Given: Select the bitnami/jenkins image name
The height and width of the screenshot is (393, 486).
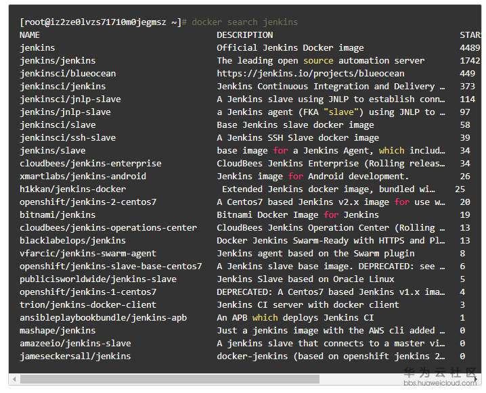Looking at the screenshot, I should click(58, 214).
